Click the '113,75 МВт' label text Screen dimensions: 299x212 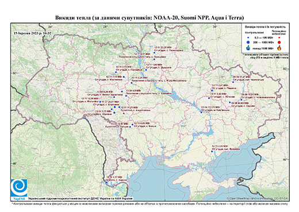click(x=213, y=107)
